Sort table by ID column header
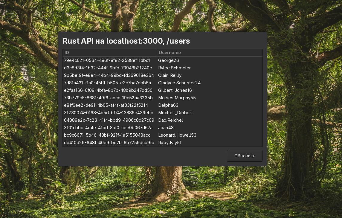This screenshot has height=218, width=342. coord(110,53)
